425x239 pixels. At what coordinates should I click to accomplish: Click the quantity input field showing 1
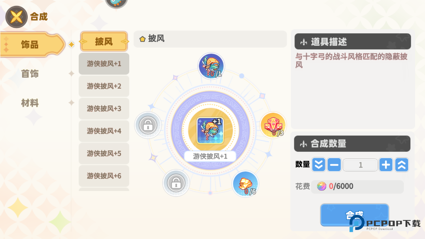[x=360, y=165]
